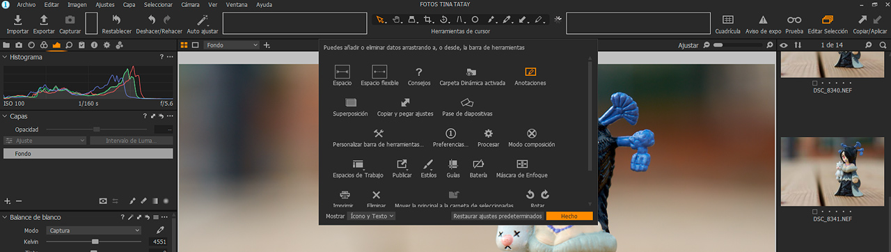Open the Ajuste layer type dropdown

click(x=45, y=141)
